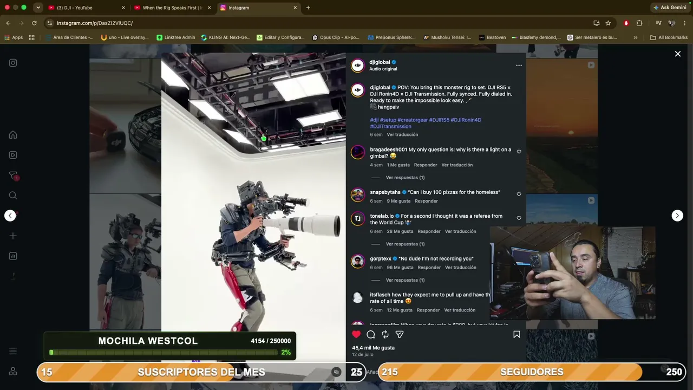The height and width of the screenshot is (390, 693).
Task: View the 45,4 mil Me gusta likes list
Action: pyautogui.click(x=373, y=348)
